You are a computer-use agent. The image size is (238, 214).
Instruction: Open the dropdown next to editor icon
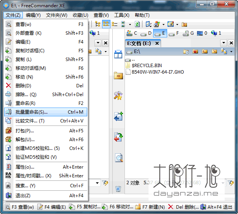177,24
